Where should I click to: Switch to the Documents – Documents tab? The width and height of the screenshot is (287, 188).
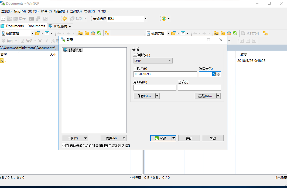coord(23,26)
